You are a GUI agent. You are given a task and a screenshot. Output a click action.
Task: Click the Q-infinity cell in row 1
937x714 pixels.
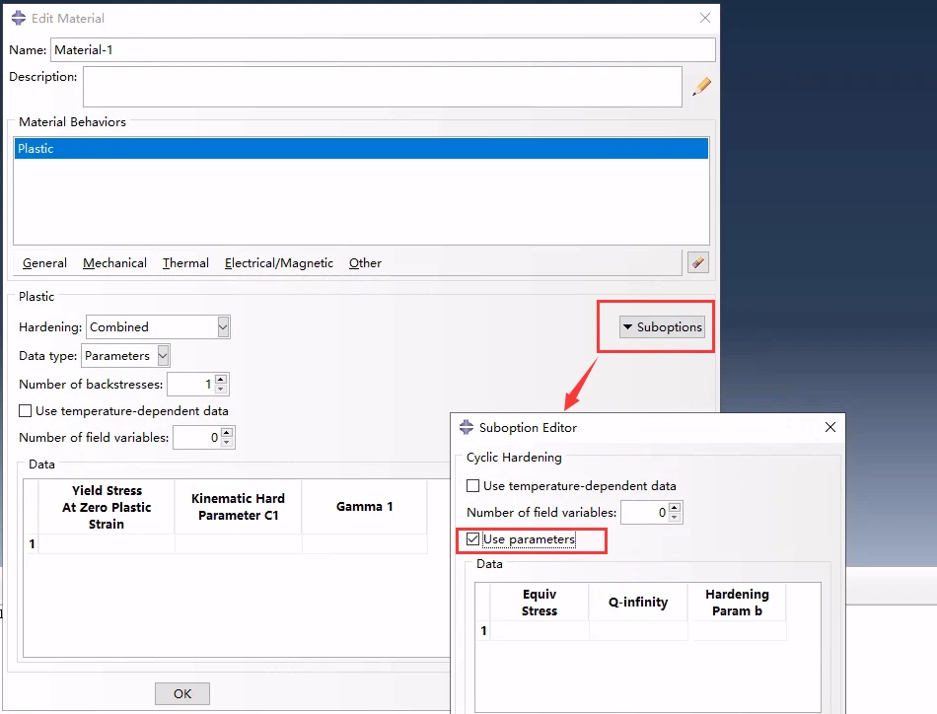pyautogui.click(x=637, y=630)
